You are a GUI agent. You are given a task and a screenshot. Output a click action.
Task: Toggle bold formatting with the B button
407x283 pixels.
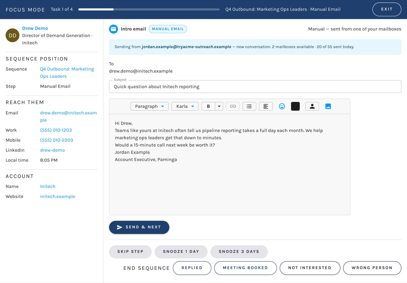[208, 106]
